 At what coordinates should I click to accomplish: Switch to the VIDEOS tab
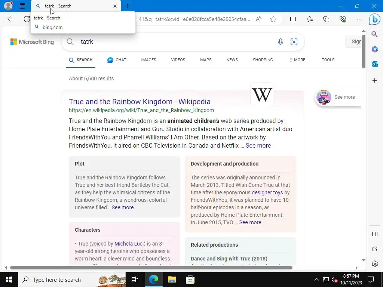click(178, 60)
